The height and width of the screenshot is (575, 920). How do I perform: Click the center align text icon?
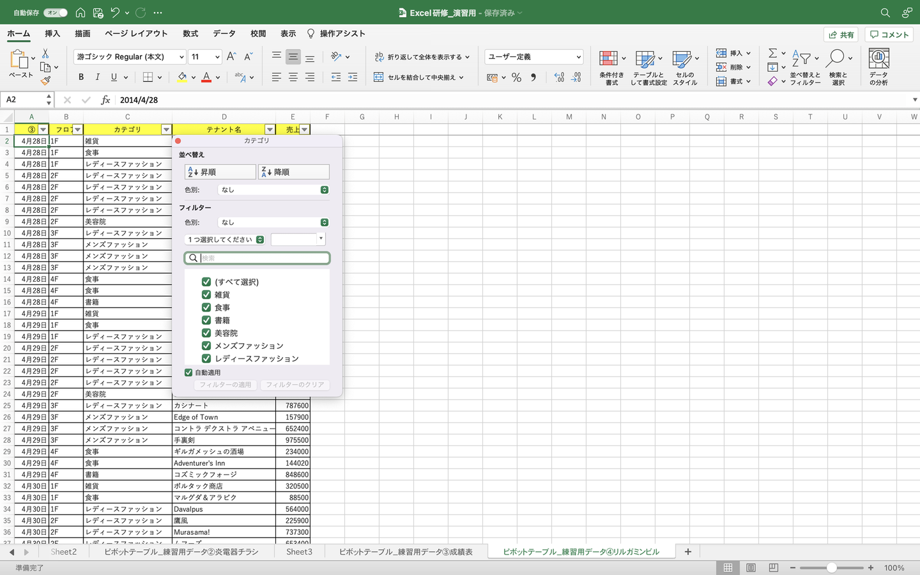[x=293, y=77]
